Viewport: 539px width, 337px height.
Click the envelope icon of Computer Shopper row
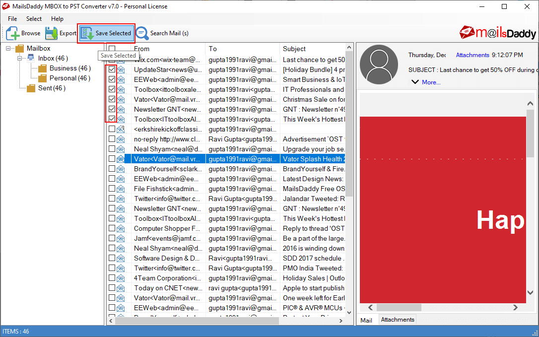point(121,229)
